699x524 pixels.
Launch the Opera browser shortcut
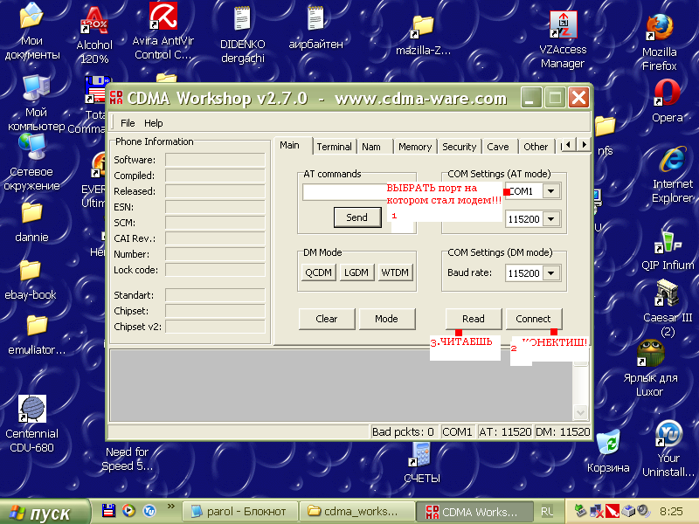(x=667, y=101)
